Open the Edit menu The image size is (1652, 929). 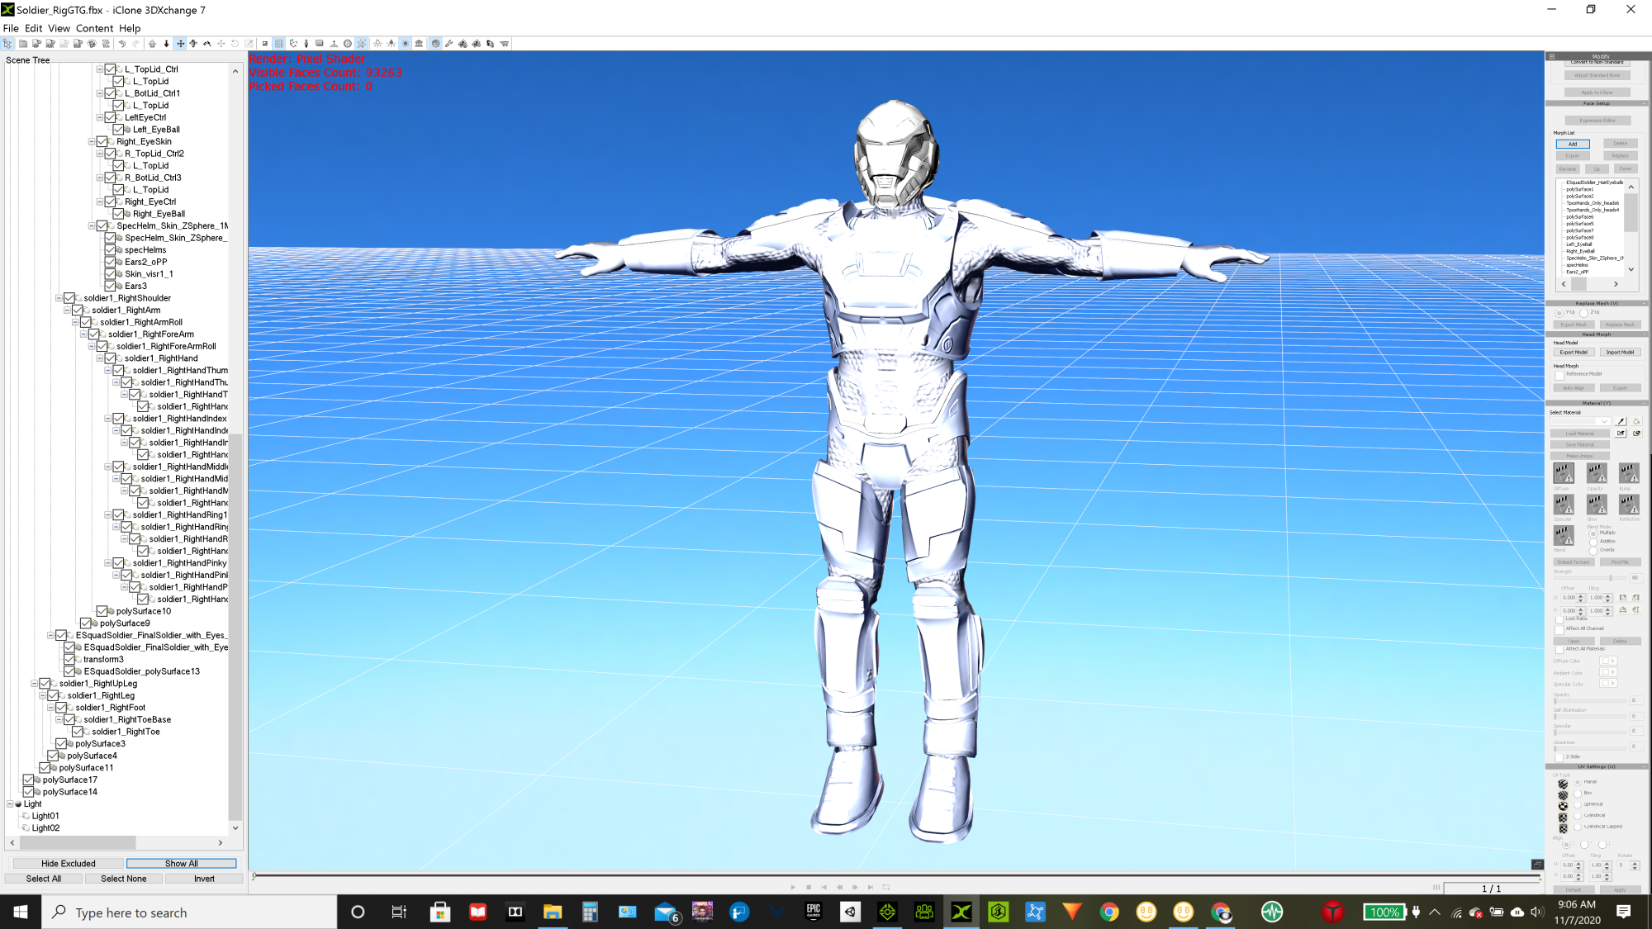(x=33, y=28)
